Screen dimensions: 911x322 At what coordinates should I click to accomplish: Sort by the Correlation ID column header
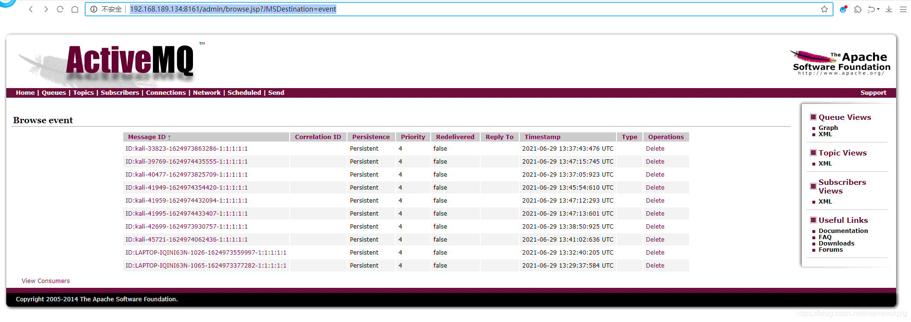(318, 137)
